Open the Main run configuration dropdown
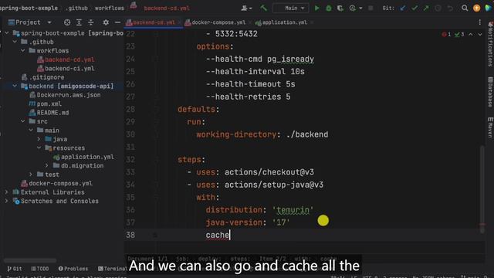494x278 pixels. (x=291, y=8)
